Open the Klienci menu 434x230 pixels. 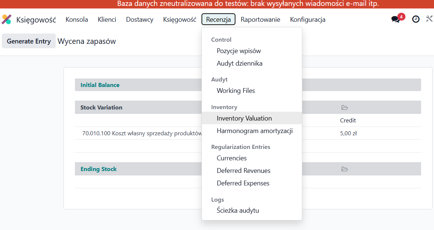[x=107, y=20]
